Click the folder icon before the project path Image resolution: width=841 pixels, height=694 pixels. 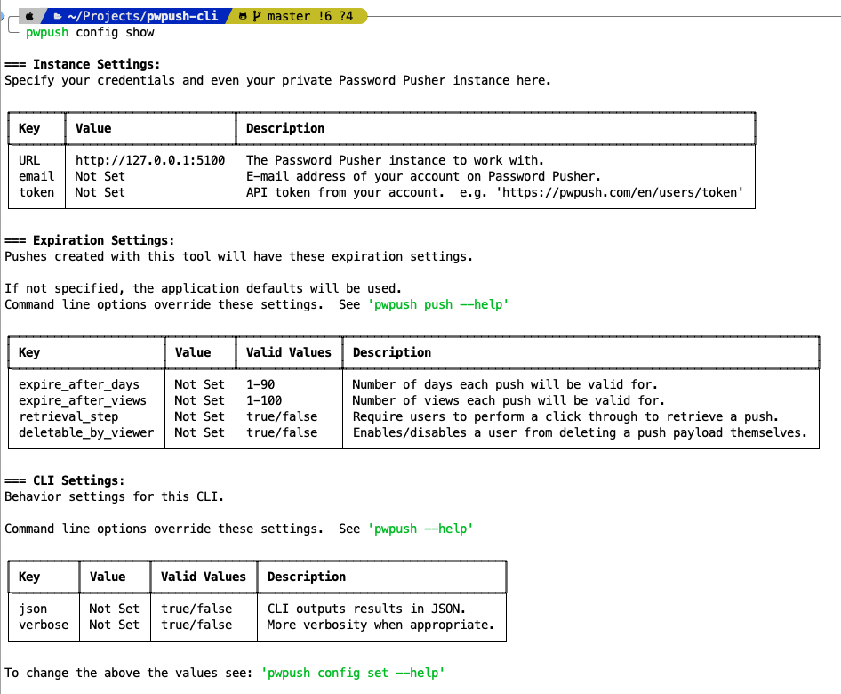tap(58, 16)
